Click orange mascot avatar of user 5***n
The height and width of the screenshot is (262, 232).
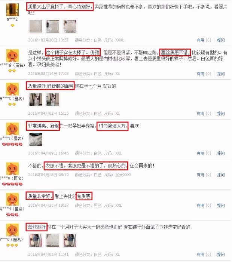click(12, 169)
